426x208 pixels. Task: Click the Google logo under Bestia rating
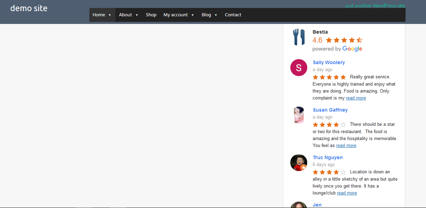pos(352,49)
